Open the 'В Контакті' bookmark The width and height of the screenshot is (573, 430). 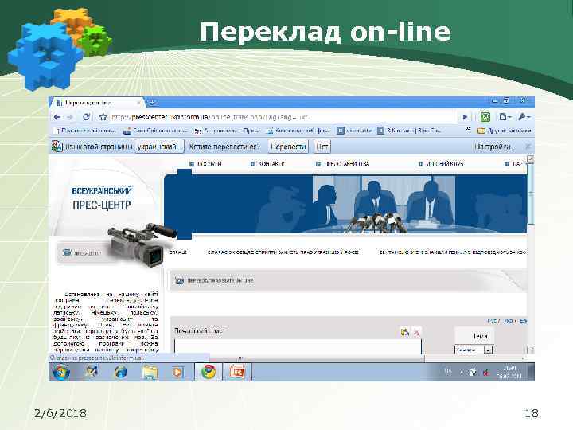(x=409, y=130)
